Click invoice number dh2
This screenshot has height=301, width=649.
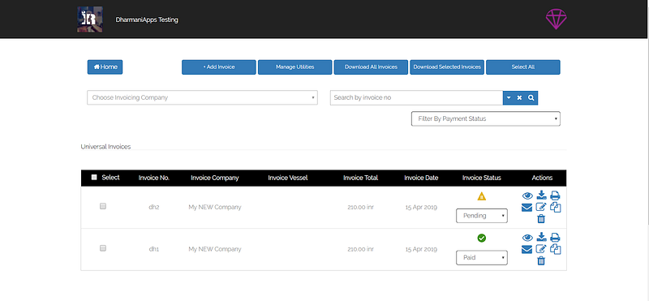click(x=154, y=207)
